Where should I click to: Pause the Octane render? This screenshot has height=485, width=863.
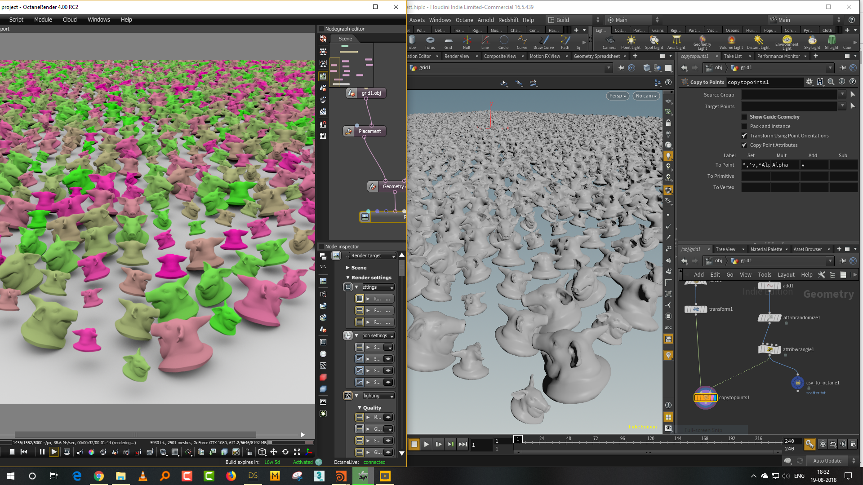click(x=42, y=452)
